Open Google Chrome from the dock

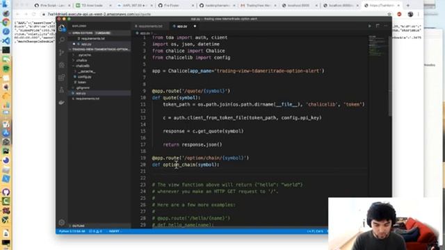[x=6, y=22]
